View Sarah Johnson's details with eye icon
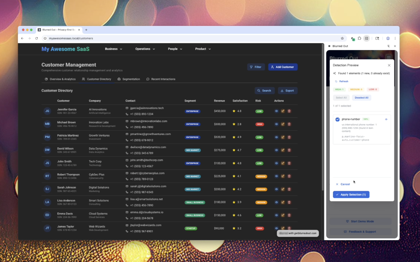Screen dimensions: 420x262 click(276, 189)
